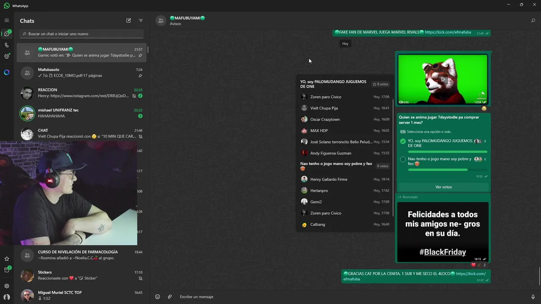Open the Miguel Muriel SCTC TOP chat
This screenshot has width=541, height=304.
tap(82, 295)
